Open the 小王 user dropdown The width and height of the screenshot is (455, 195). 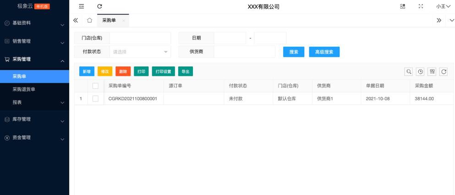pyautogui.click(x=443, y=6)
